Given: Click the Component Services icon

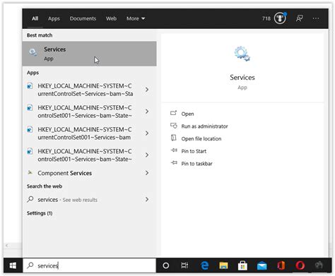Looking at the screenshot, I should click(x=30, y=173).
